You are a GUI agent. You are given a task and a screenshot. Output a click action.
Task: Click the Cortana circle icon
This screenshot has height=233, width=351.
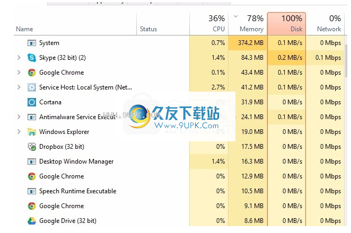pos(31,102)
